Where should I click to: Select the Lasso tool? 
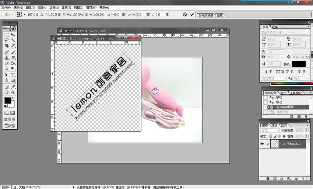pos(7,40)
